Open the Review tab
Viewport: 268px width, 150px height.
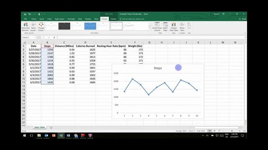[88, 19]
